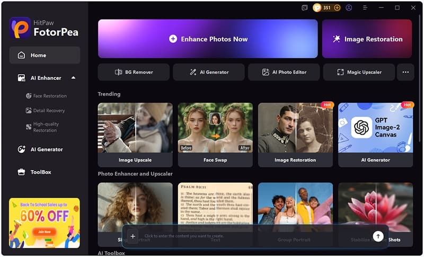Click the Hot badge on AI Generator card
Viewport: 424px width, 257px height.
point(407,105)
